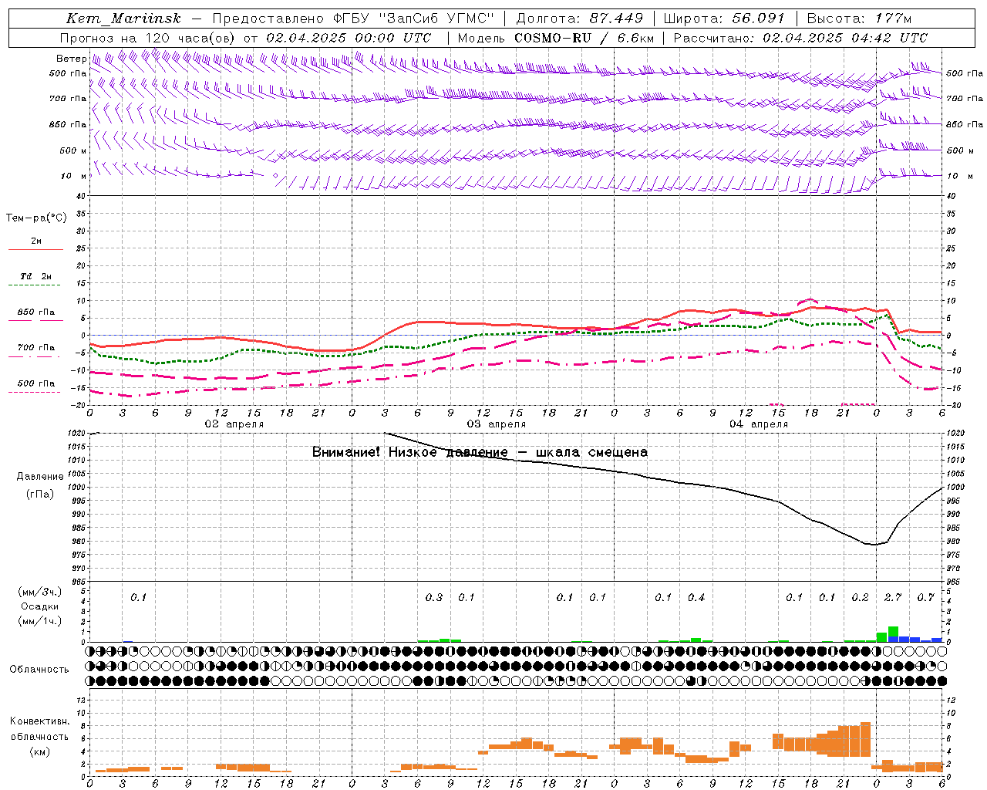987x790 pixels.
Task: Click the Широта: 56.091 header field
Action: [x=724, y=19]
